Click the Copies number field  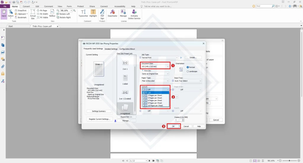click(178, 120)
